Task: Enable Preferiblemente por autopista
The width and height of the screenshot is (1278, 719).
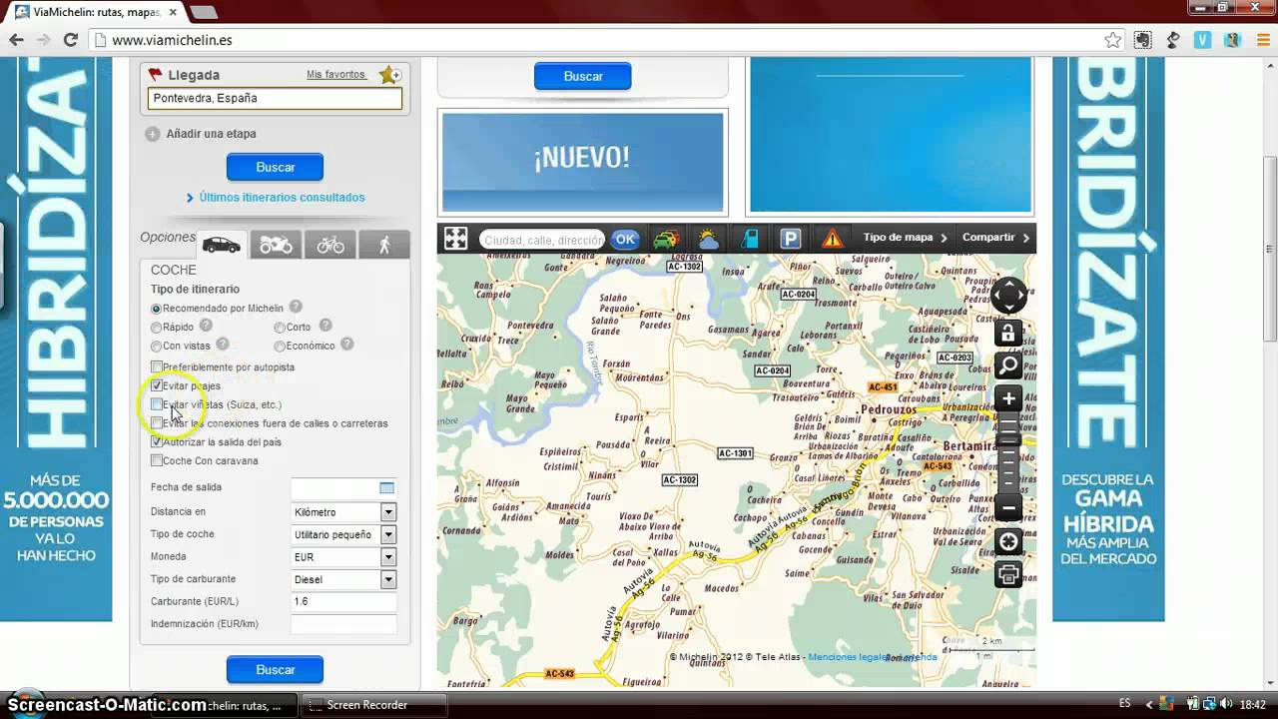Action: click(157, 367)
